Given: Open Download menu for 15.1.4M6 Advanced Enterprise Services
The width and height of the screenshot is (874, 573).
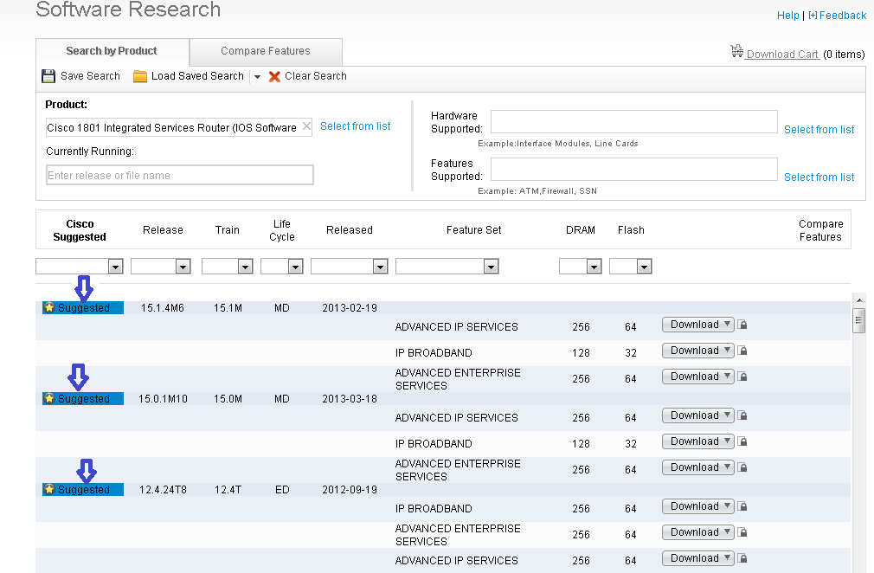Looking at the screenshot, I should click(697, 377).
